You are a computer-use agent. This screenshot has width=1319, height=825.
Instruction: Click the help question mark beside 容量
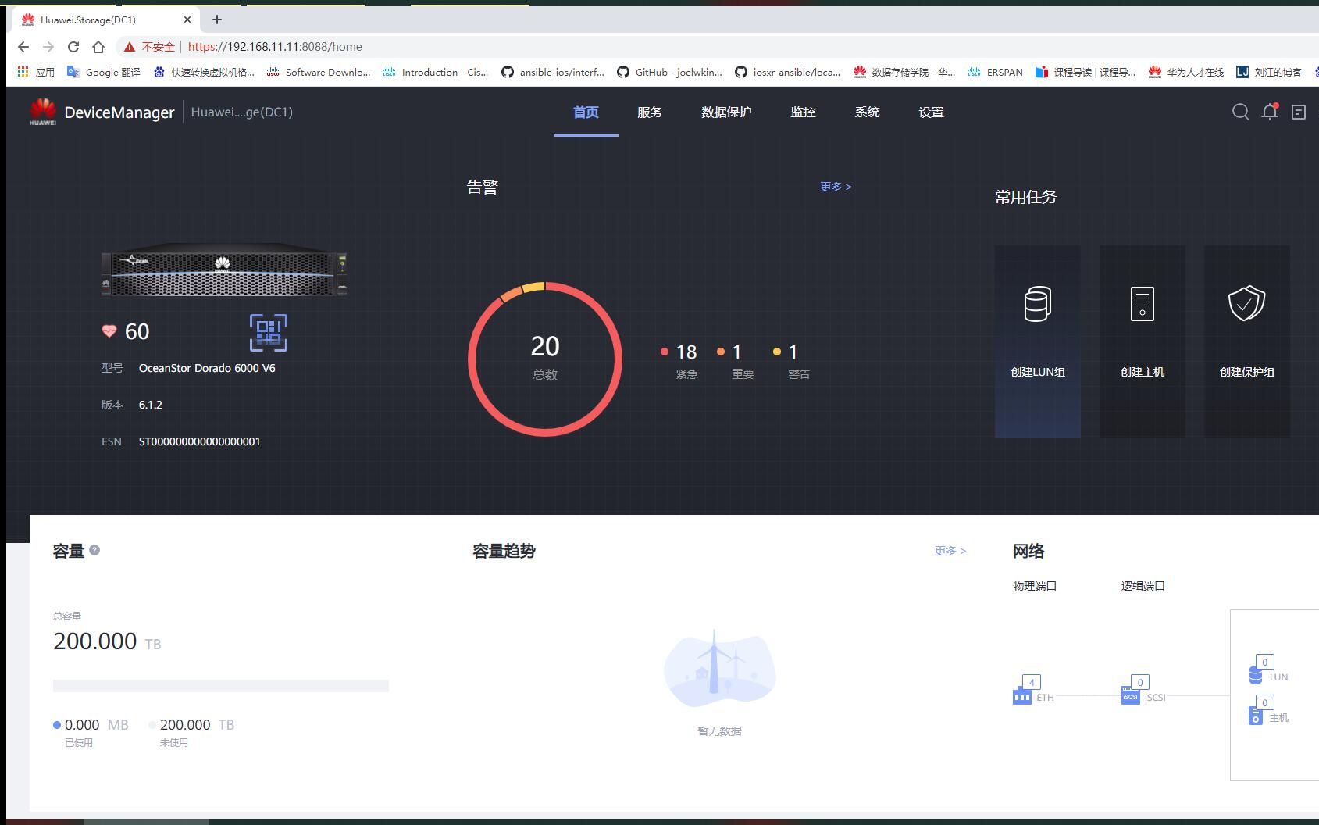94,549
